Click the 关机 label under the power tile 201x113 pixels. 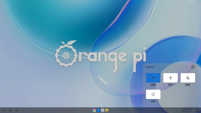coord(153,101)
